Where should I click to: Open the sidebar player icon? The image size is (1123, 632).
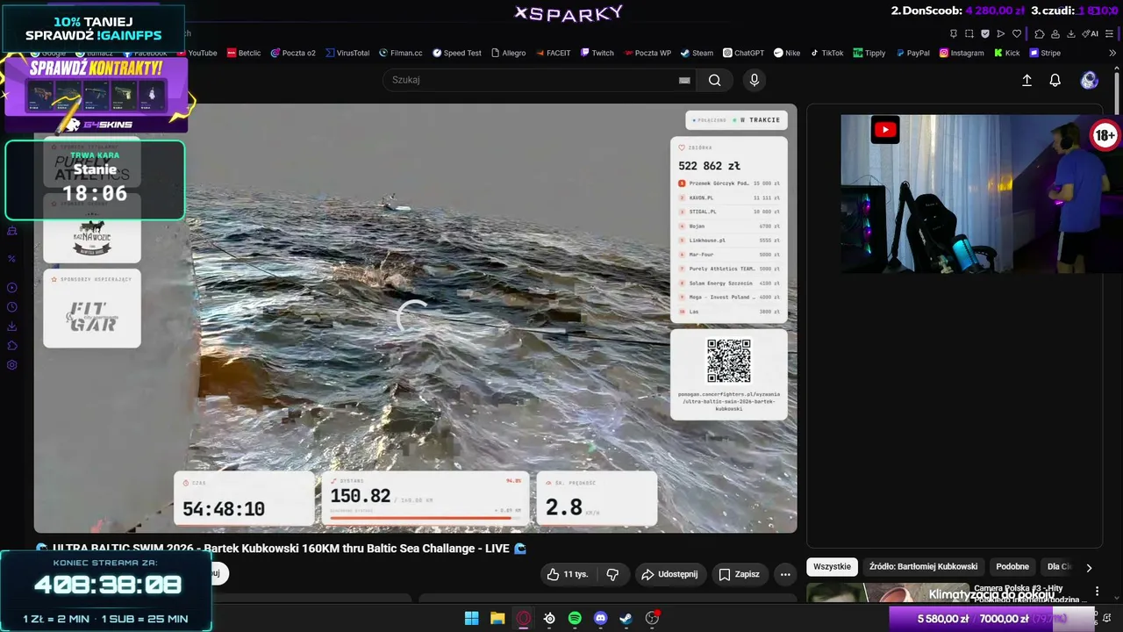[x=12, y=288]
